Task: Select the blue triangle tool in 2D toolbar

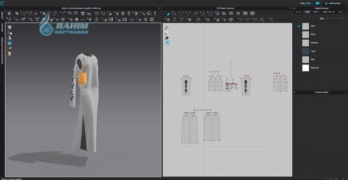Action: click(168, 14)
